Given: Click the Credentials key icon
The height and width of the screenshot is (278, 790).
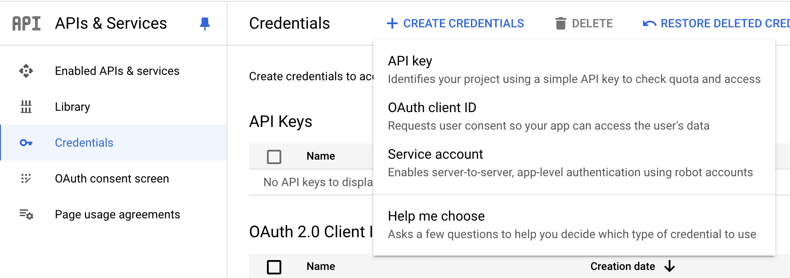Looking at the screenshot, I should 26,143.
